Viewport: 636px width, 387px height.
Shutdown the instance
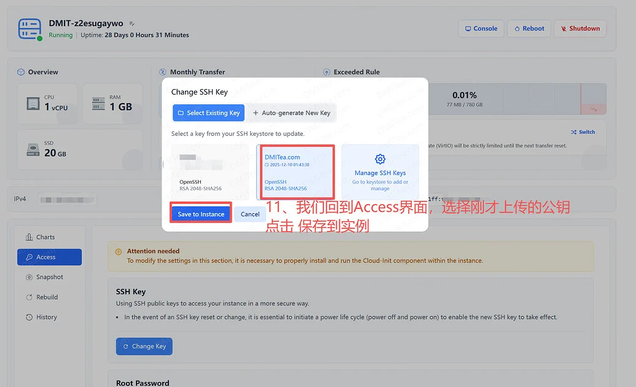[580, 29]
